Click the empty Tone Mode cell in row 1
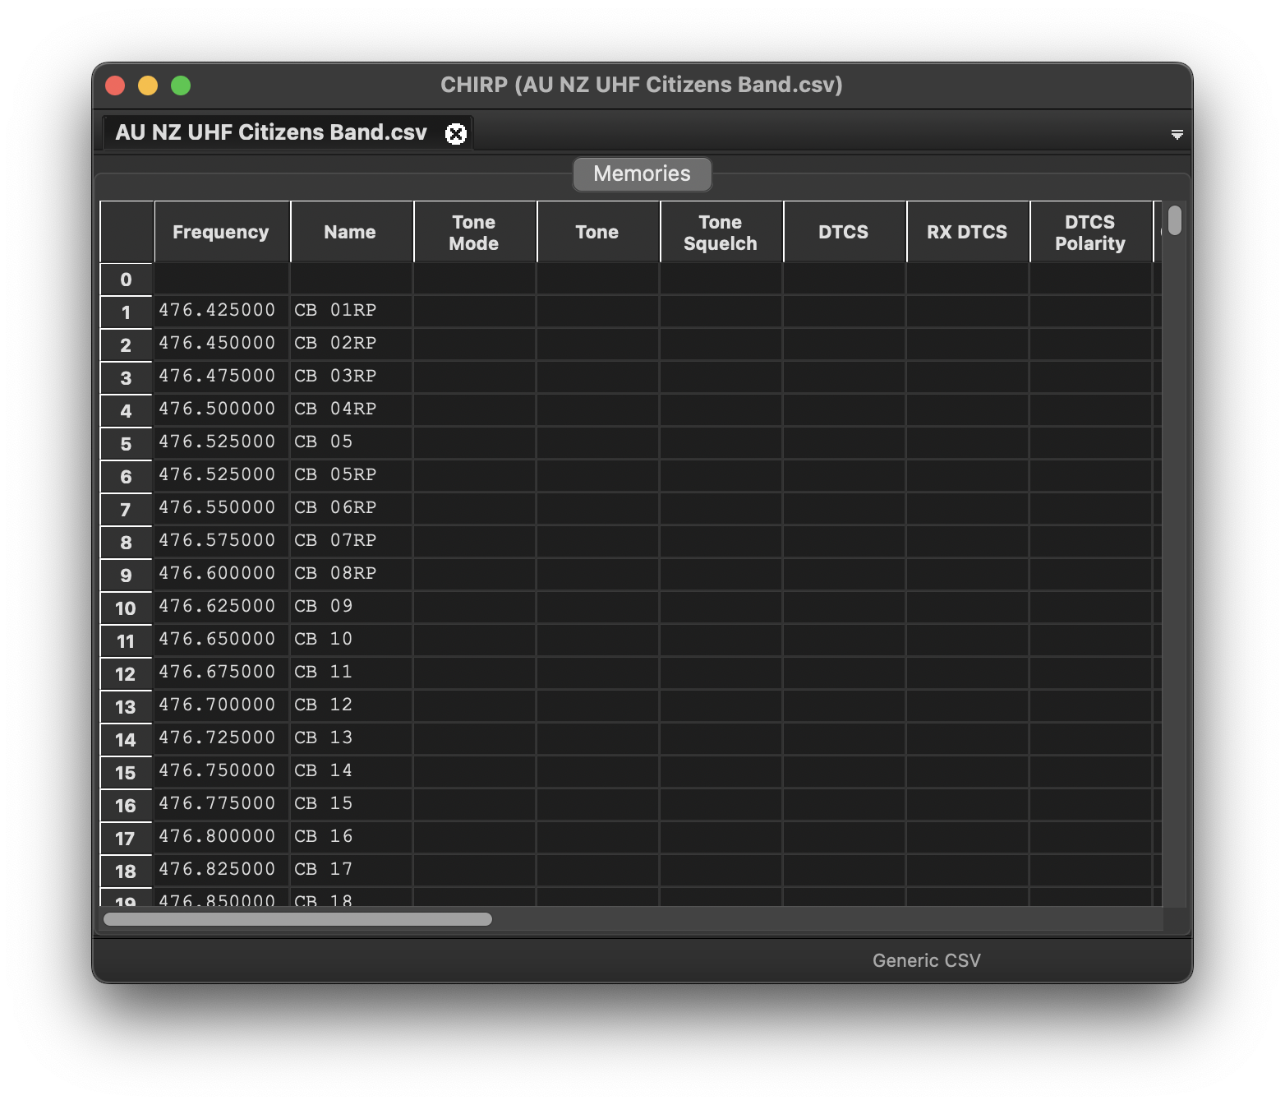 tap(475, 311)
